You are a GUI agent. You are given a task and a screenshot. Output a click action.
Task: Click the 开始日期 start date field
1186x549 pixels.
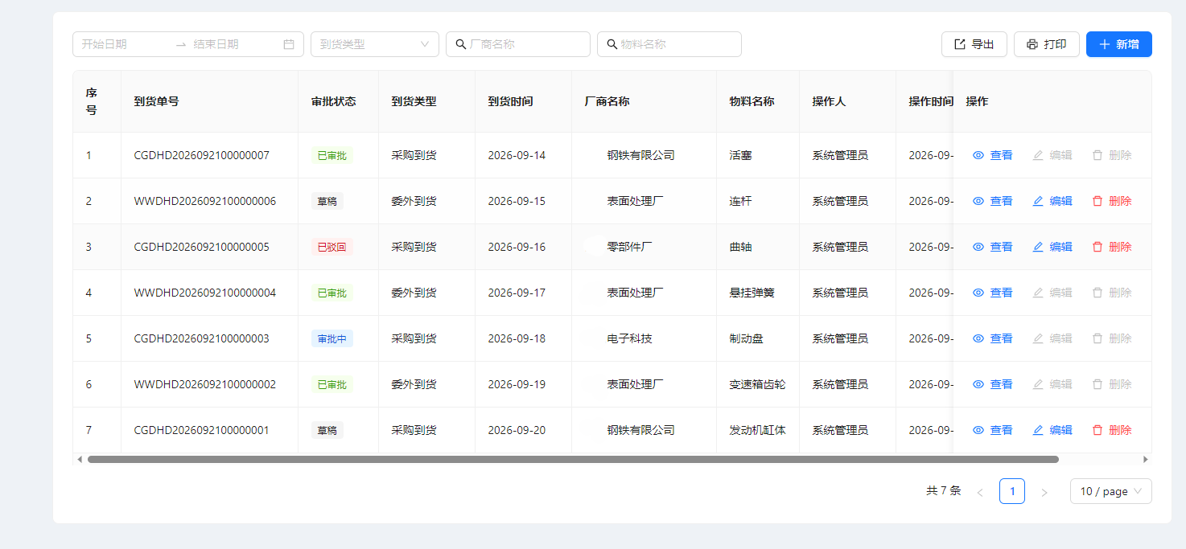point(125,44)
